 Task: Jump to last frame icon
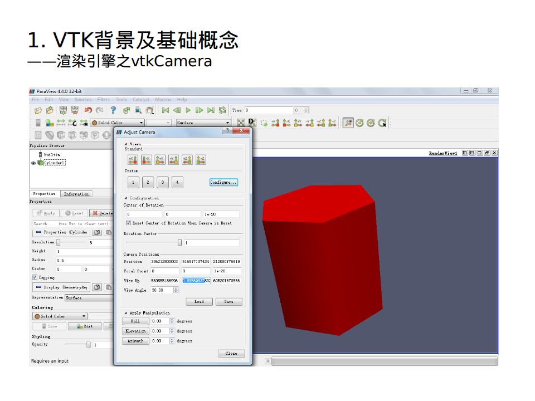point(211,110)
